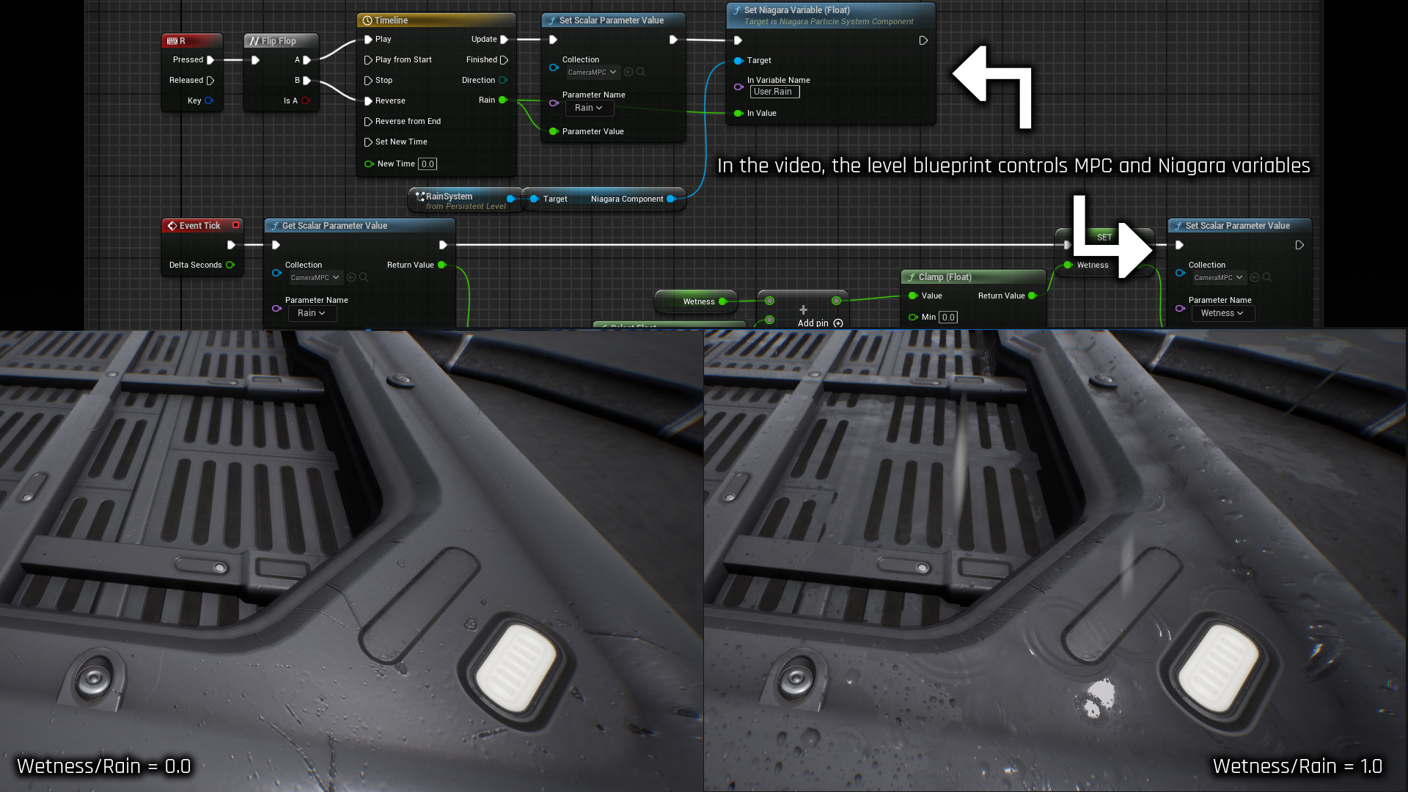Select the Clamp (Float) node header
Image resolution: width=1408 pixels, height=792 pixels.
pyautogui.click(x=945, y=277)
